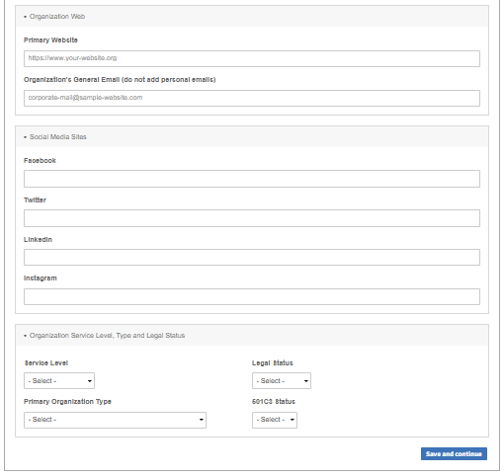Focus the Twitter text field
This screenshot has height=476, width=504.
coord(252,218)
